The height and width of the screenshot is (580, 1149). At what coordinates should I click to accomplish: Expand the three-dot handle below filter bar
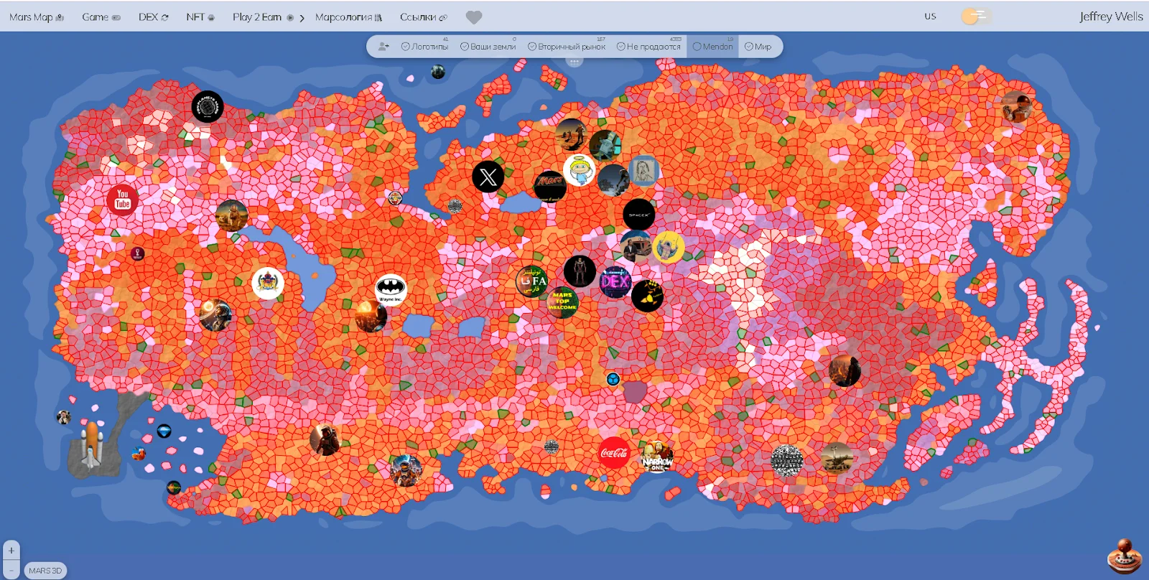tap(574, 62)
